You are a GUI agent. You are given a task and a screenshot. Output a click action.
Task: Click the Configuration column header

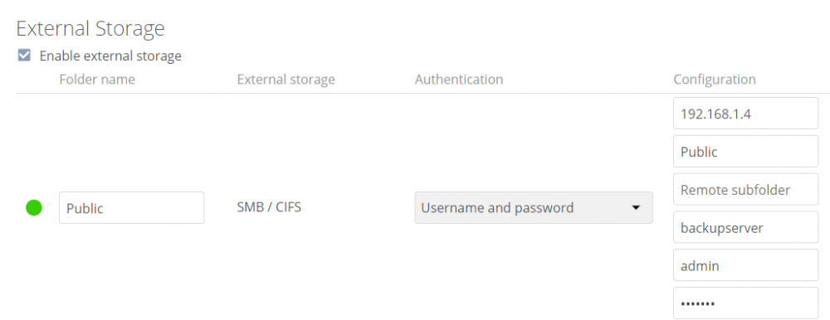tap(715, 80)
